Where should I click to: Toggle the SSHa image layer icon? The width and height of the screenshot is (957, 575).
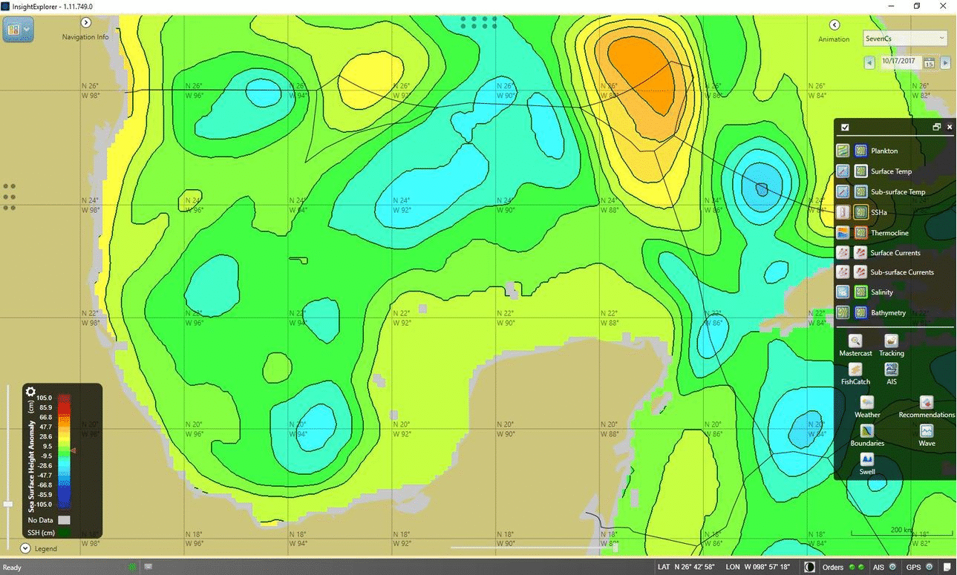click(x=843, y=212)
